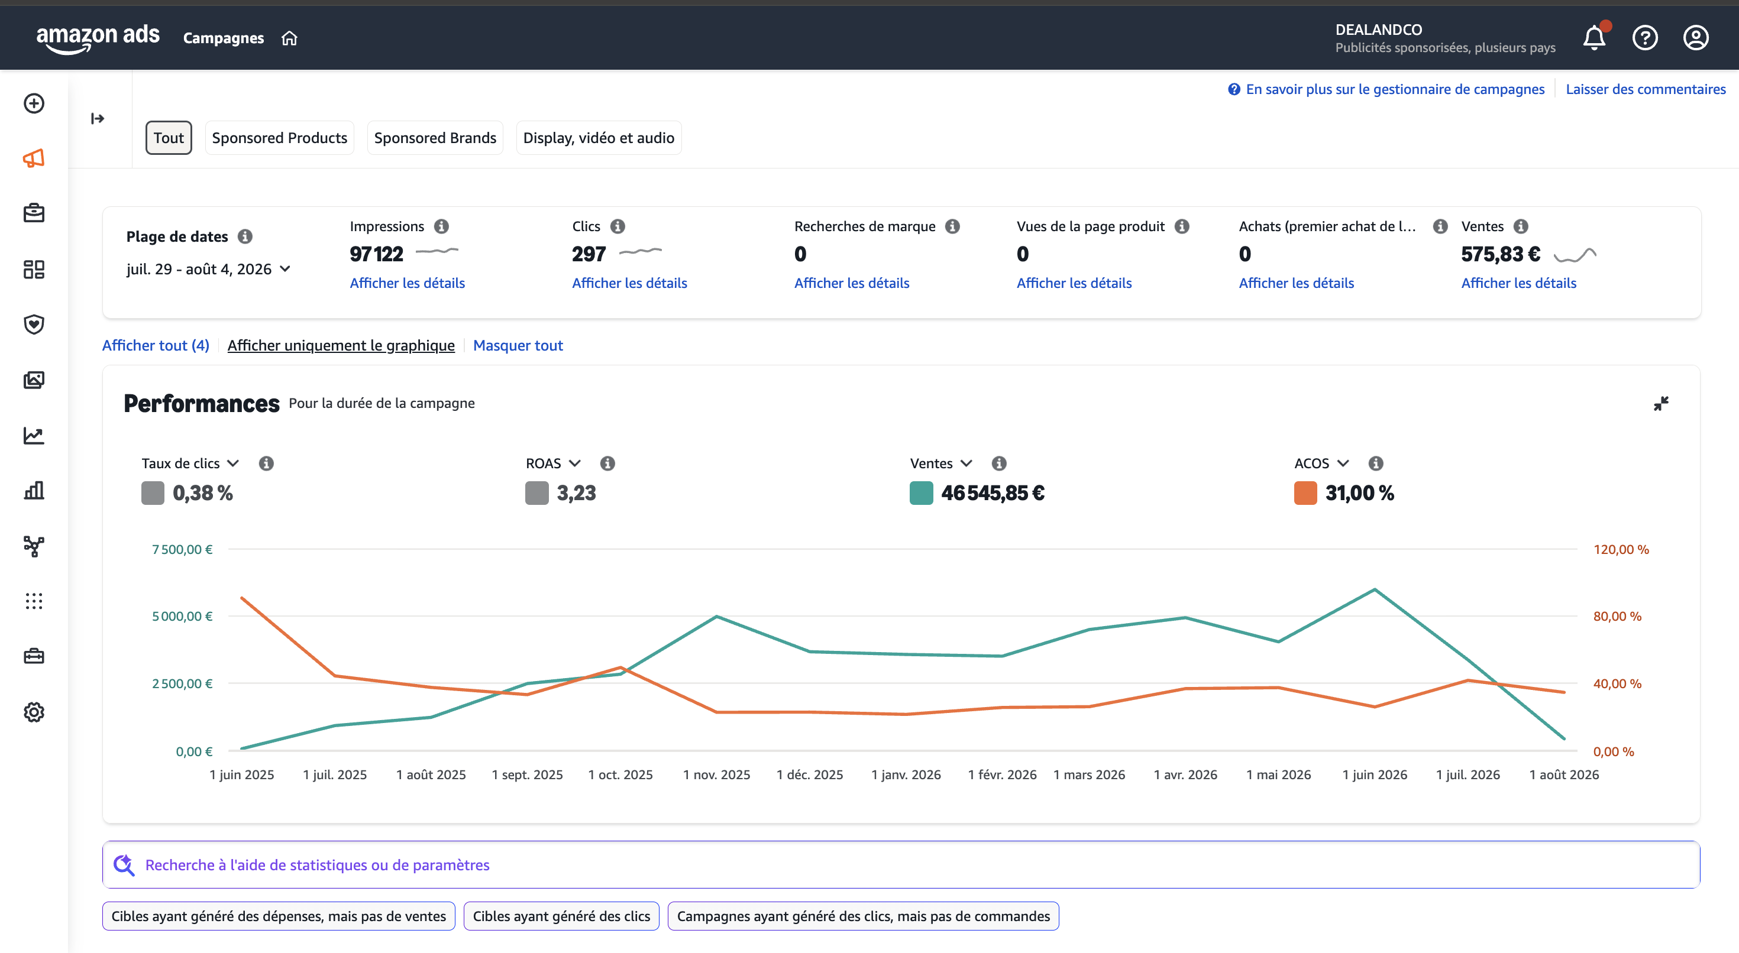Click the info icon beside Impressions
1739x953 pixels.
[x=441, y=226]
